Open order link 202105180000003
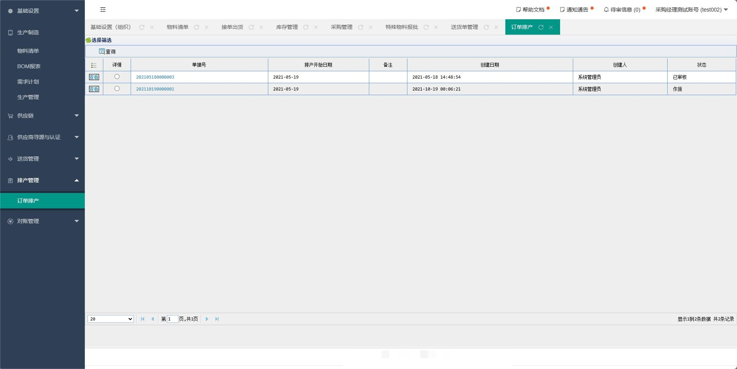This screenshot has width=737, height=369. coord(155,77)
